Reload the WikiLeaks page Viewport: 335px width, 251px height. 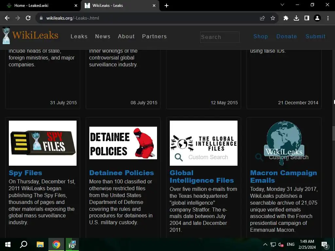[x=28, y=18]
